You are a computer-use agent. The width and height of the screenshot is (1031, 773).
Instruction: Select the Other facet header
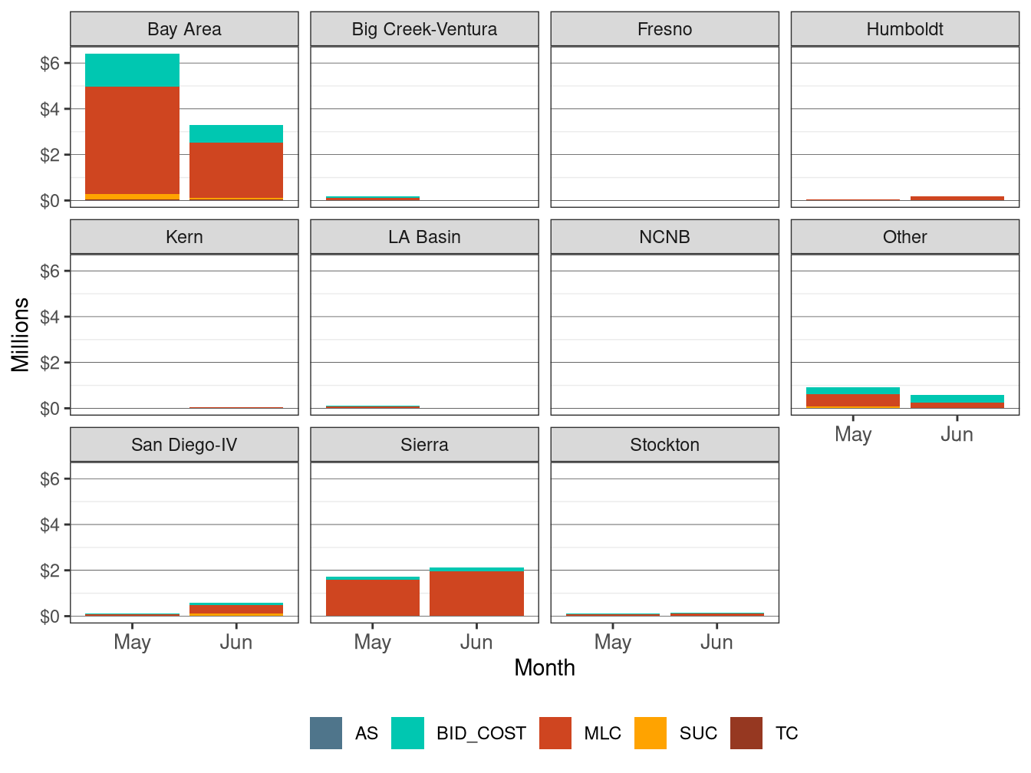[x=905, y=237]
